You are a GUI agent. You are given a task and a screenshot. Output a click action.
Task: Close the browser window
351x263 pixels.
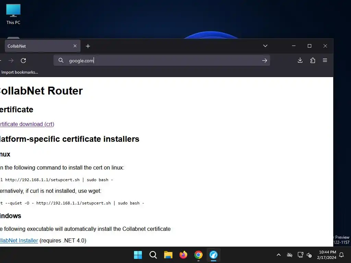click(x=325, y=46)
